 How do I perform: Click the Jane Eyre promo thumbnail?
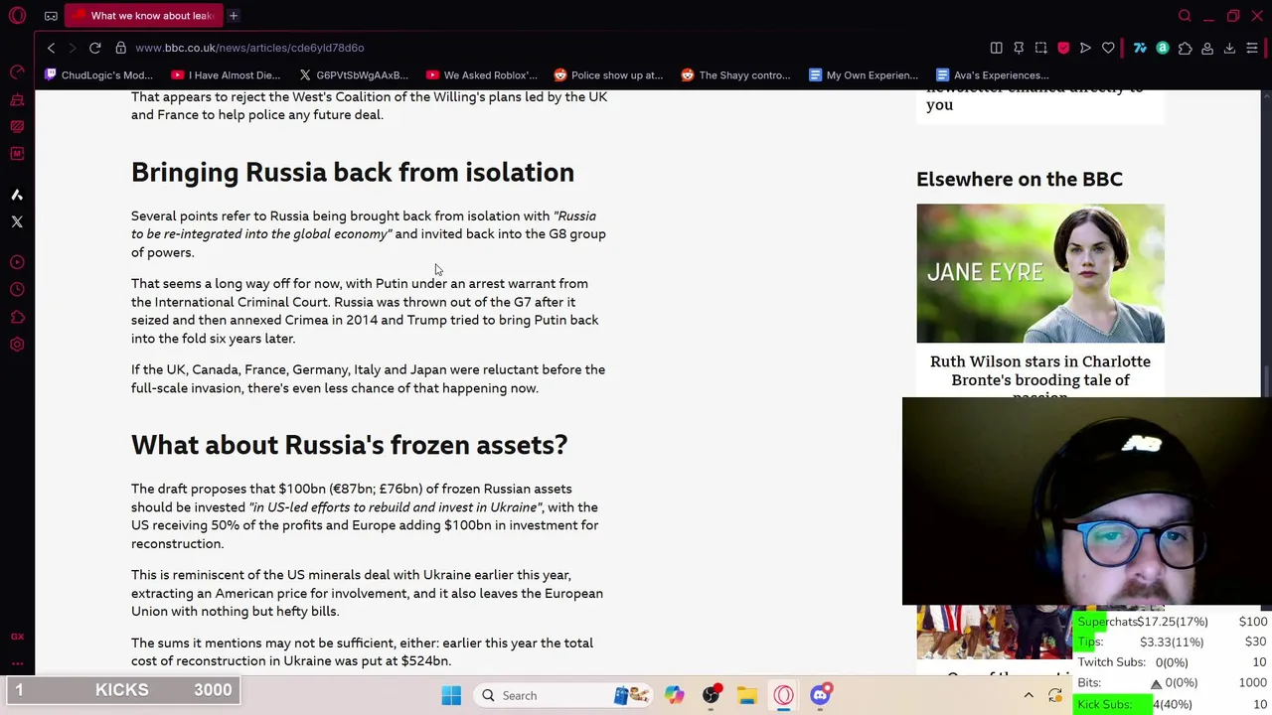1040,273
